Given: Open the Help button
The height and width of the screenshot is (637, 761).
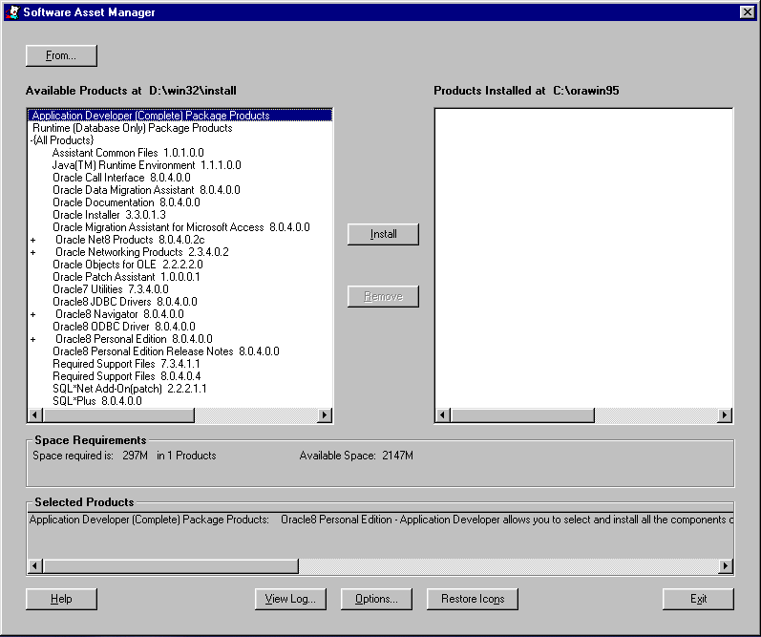Looking at the screenshot, I should pyautogui.click(x=61, y=599).
